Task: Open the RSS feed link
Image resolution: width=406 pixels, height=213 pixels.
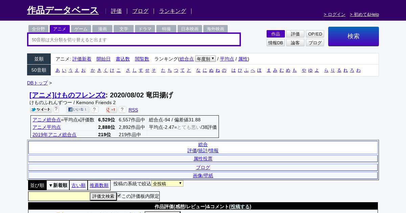Action: pyautogui.click(x=133, y=110)
